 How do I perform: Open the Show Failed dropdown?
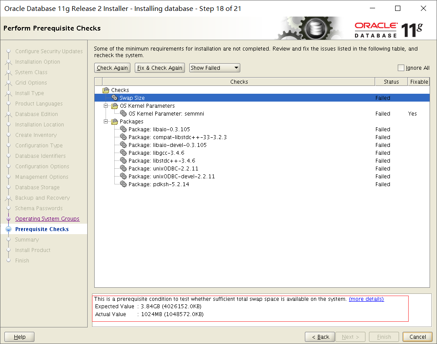point(215,68)
